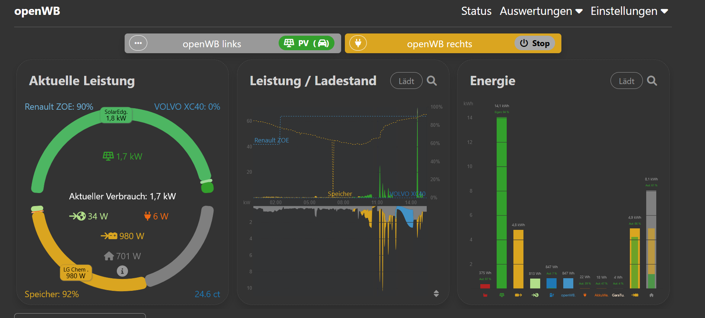Click the battery discharge icon under Energie chart
This screenshot has height=318, width=705.
pos(518,295)
